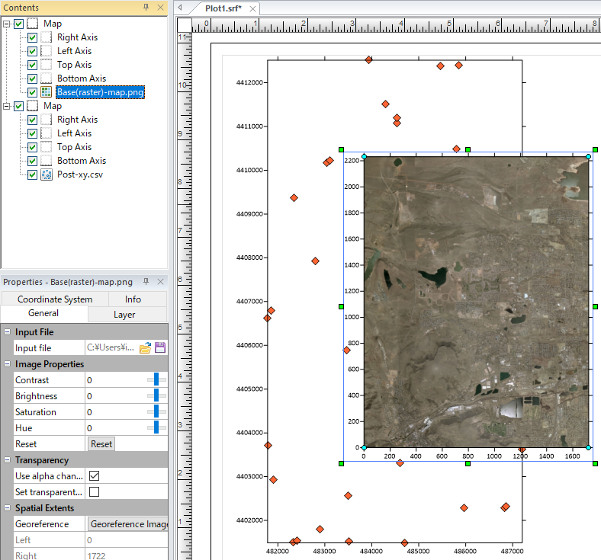Click the first Map frame icon
The width and height of the screenshot is (601, 560).
(33, 24)
